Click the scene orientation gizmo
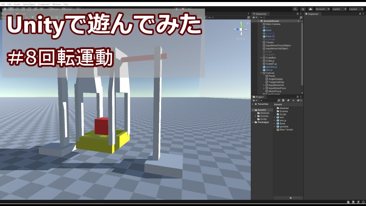Viewport: 366px width, 206px height. [x=241, y=29]
